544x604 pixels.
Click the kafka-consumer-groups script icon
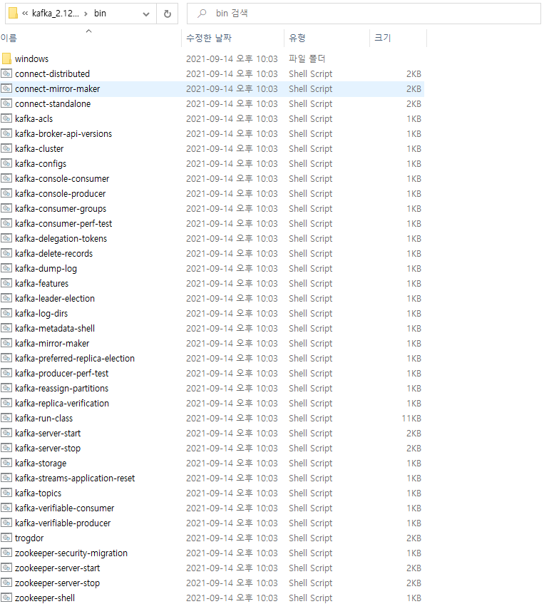coord(6,208)
